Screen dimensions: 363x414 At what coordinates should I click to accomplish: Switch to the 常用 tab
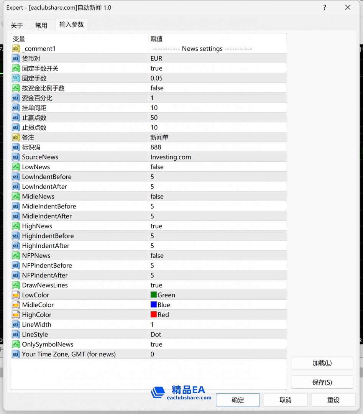[x=41, y=26]
